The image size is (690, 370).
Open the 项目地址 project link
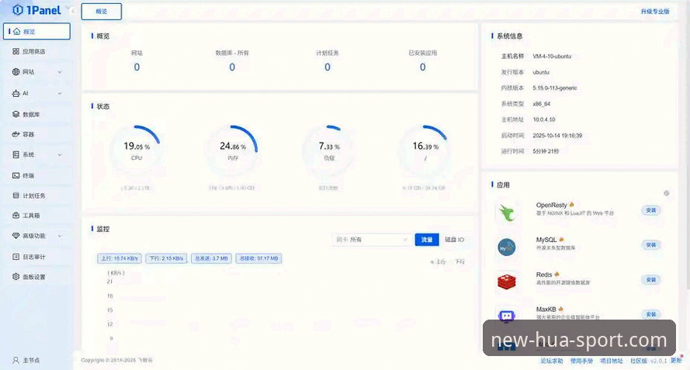pos(612,361)
